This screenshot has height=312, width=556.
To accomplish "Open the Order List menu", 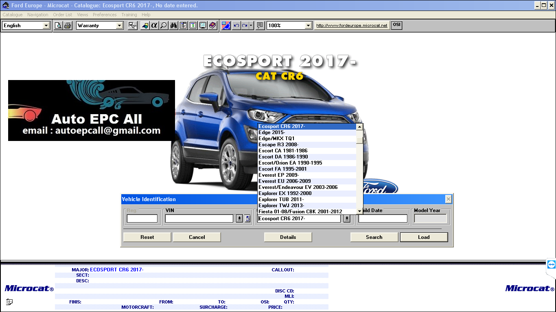I will point(63,15).
